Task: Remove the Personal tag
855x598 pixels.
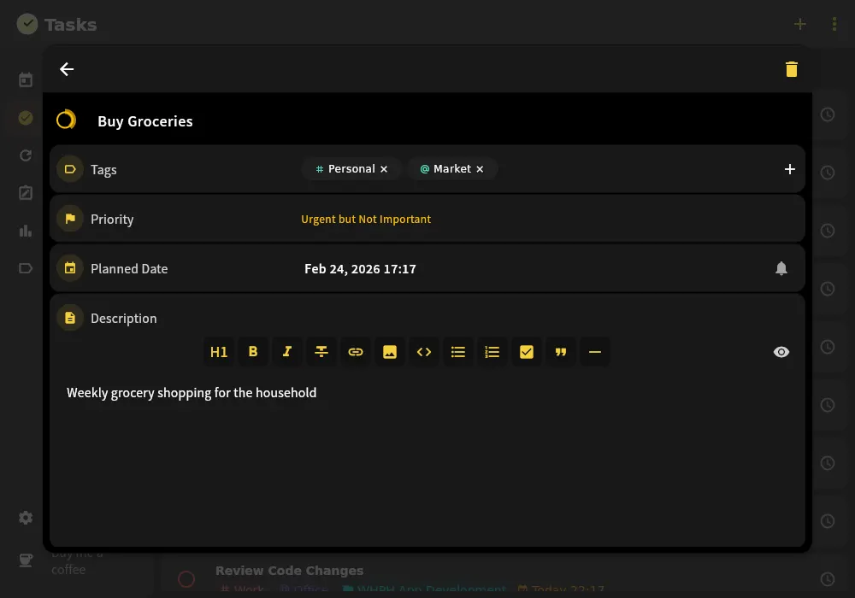Action: coord(384,169)
